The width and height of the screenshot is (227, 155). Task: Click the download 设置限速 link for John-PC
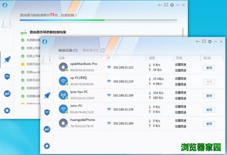tap(180, 107)
